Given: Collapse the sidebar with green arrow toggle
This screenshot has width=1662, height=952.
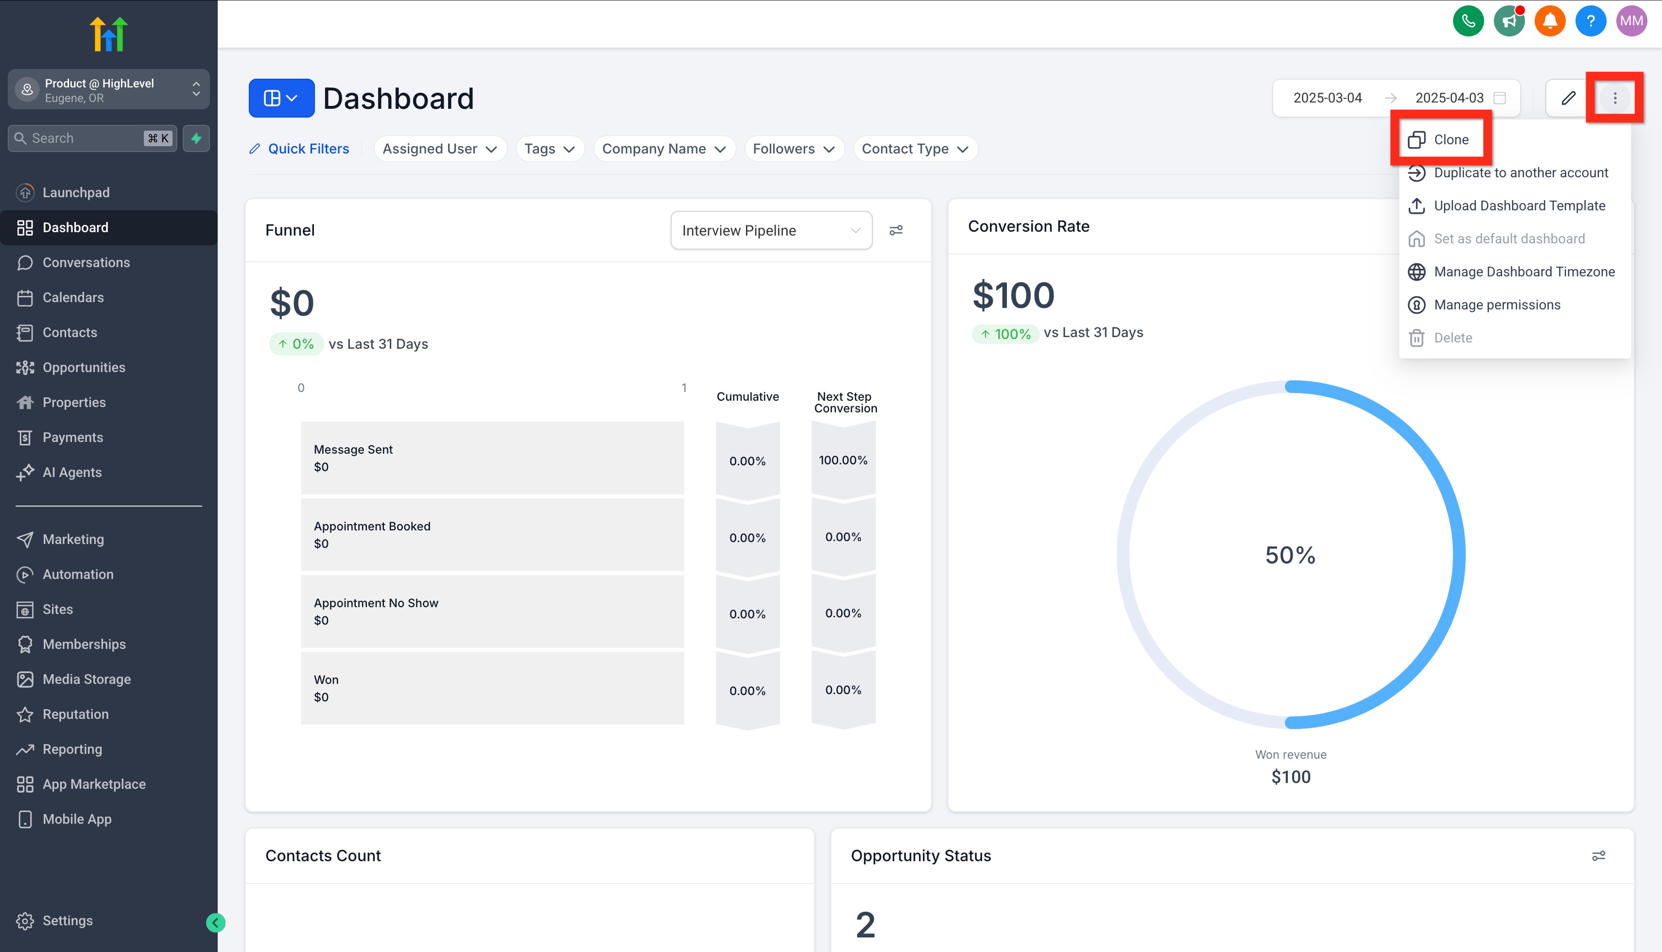Looking at the screenshot, I should coord(215,922).
